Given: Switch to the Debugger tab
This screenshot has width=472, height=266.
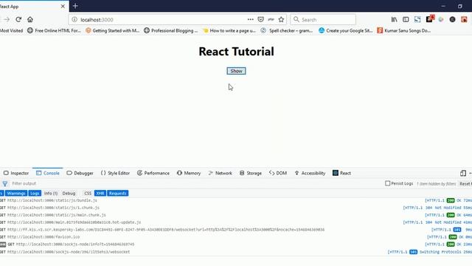Looking at the screenshot, I should pos(80,173).
